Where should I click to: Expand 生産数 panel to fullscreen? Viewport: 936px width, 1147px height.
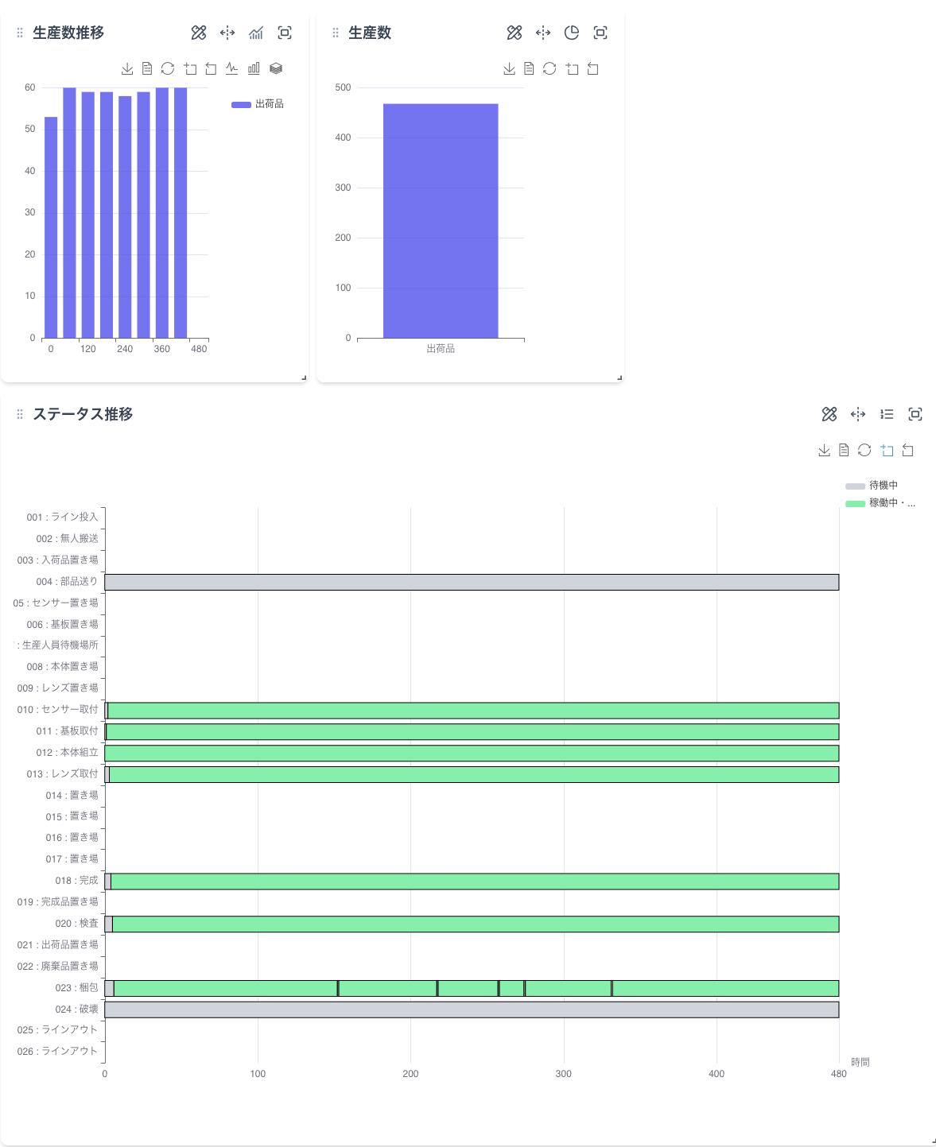coord(600,33)
